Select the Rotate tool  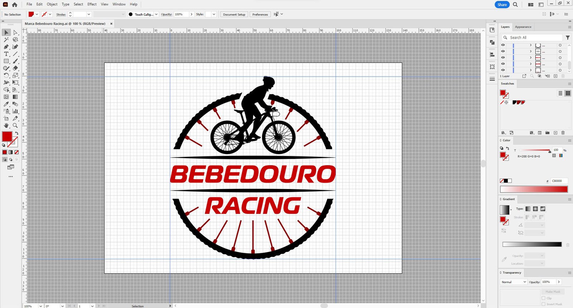click(6, 75)
